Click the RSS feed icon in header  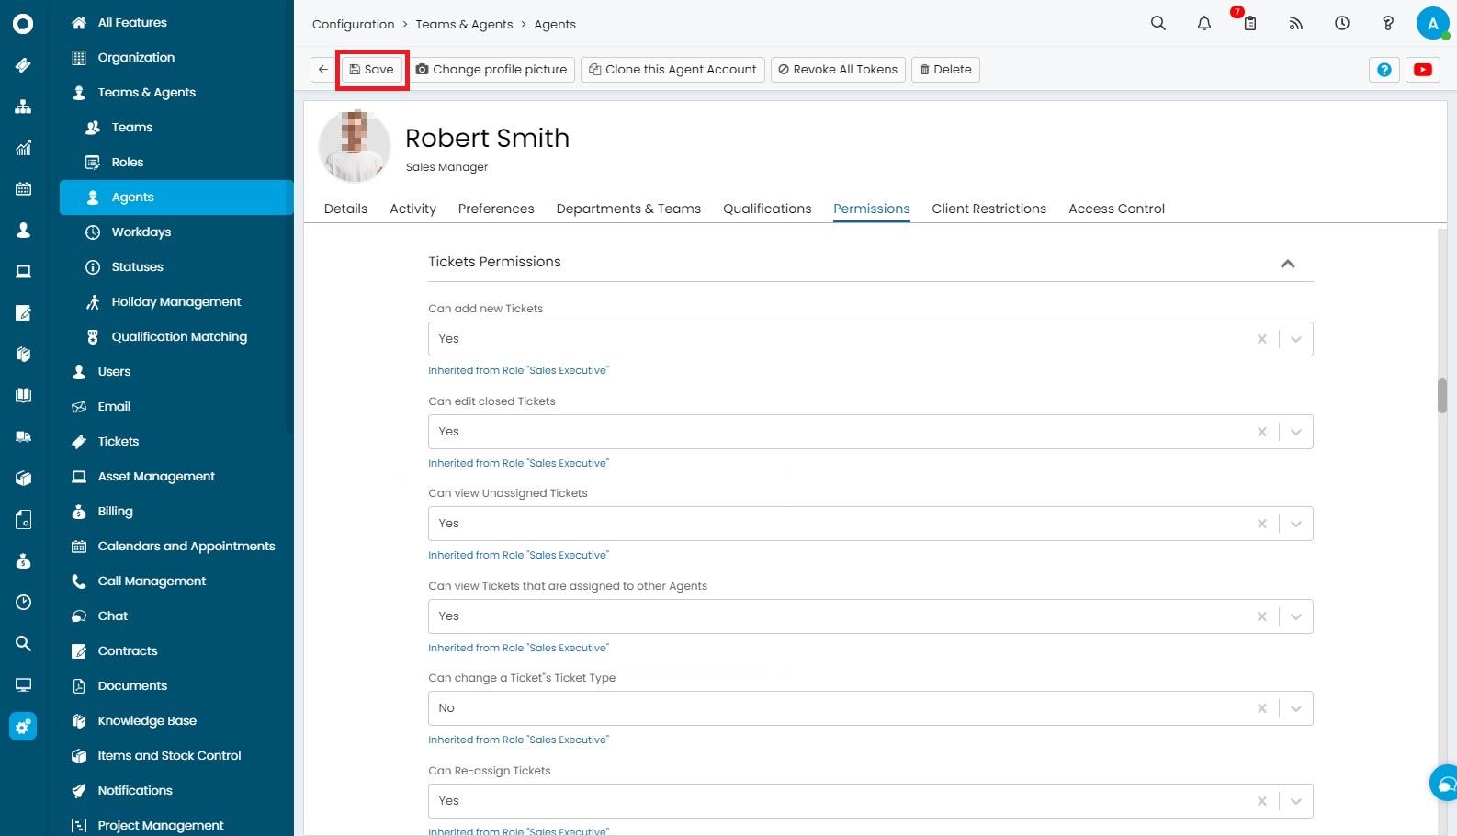point(1295,23)
